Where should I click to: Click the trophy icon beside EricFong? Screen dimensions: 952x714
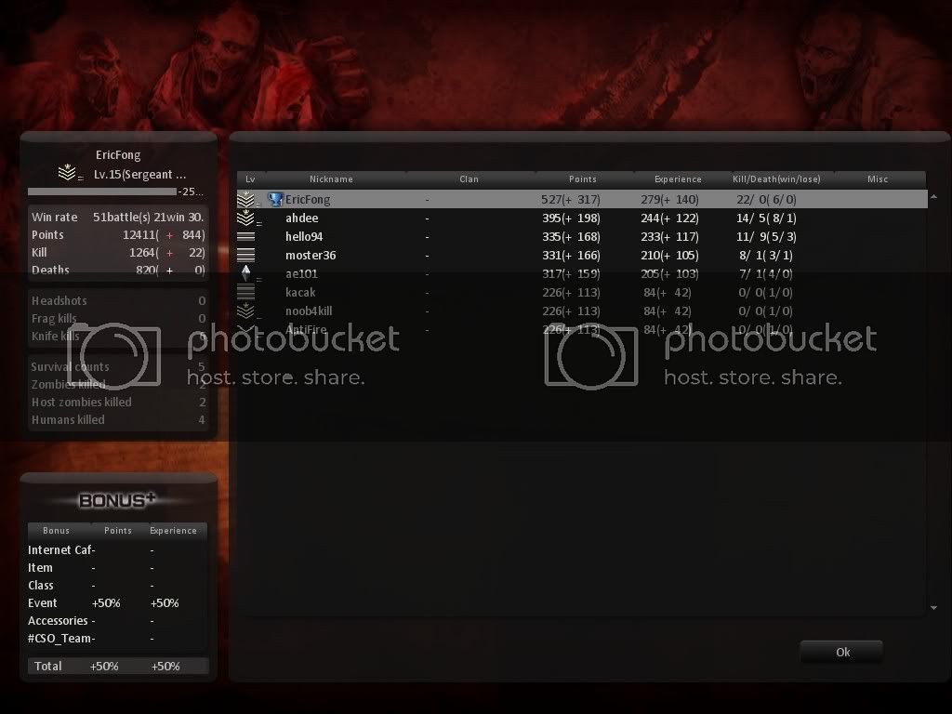pyautogui.click(x=275, y=199)
